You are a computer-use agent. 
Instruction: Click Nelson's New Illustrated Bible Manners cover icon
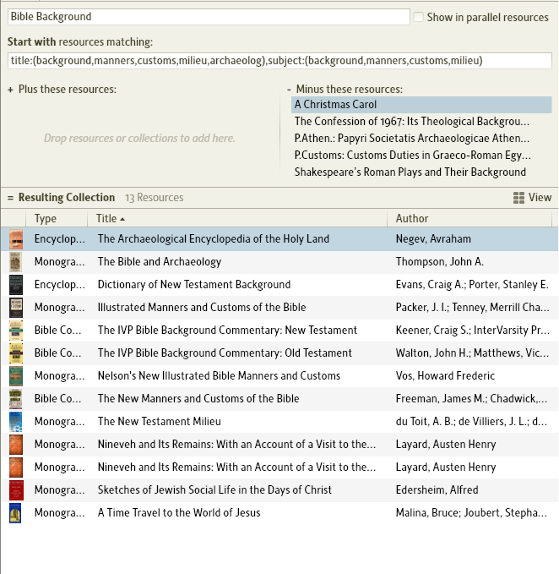click(x=16, y=376)
